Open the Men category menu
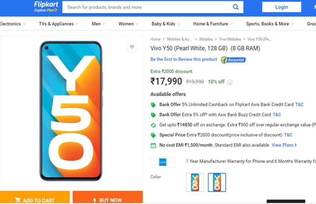Viewport: 316px width, 204px height. 98,24
